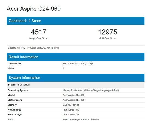Click the Geekbench 4.4.2 Tryout version text
Viewport: 148px width, 124px height.
pyautogui.click(x=33, y=48)
